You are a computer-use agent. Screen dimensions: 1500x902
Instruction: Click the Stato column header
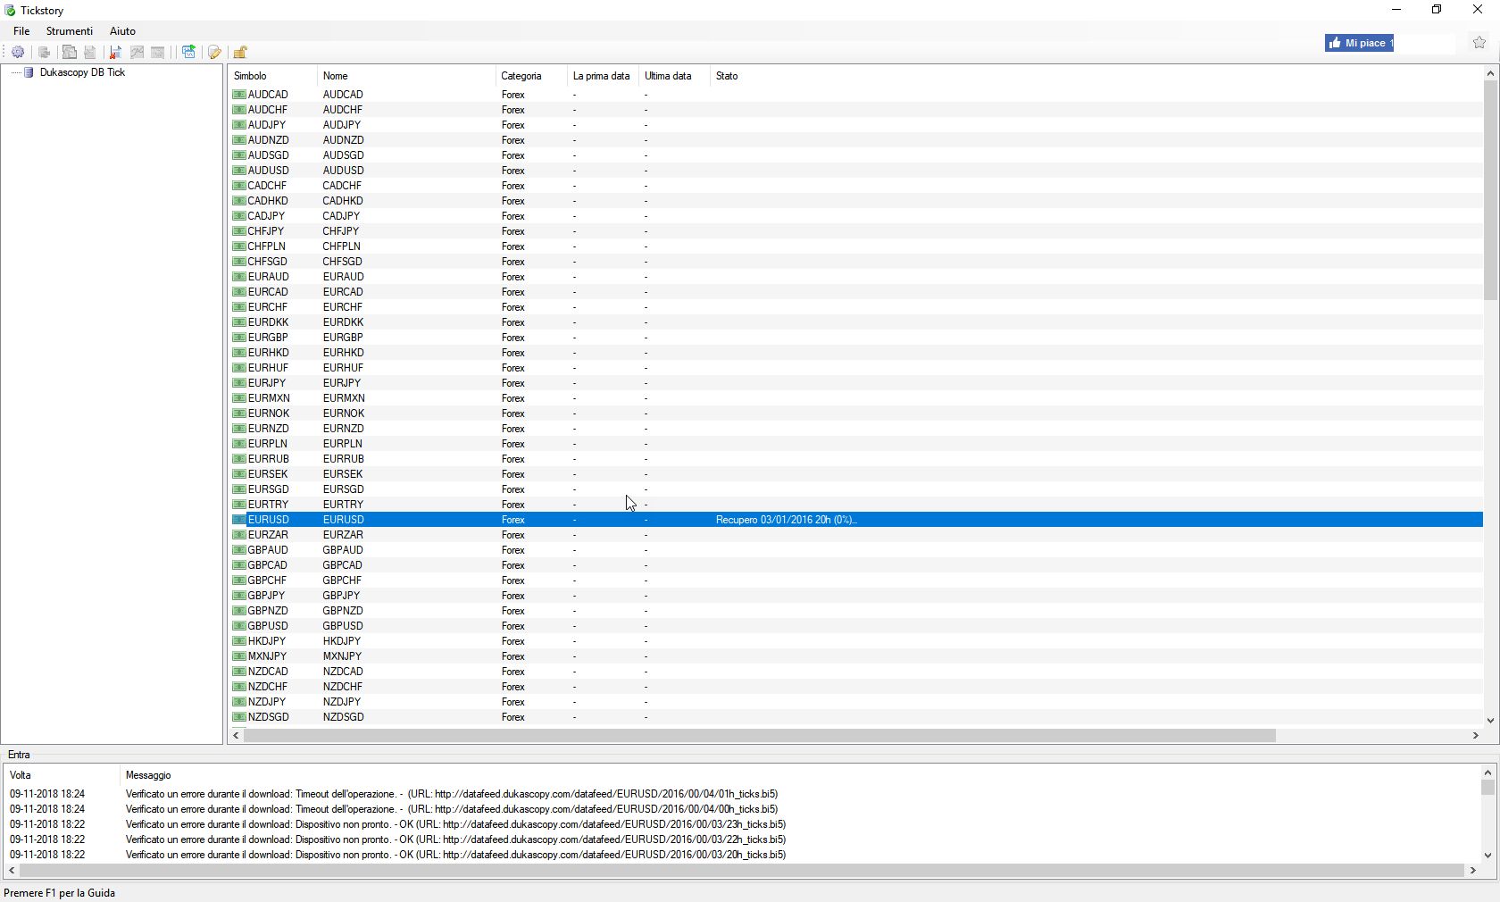(727, 76)
